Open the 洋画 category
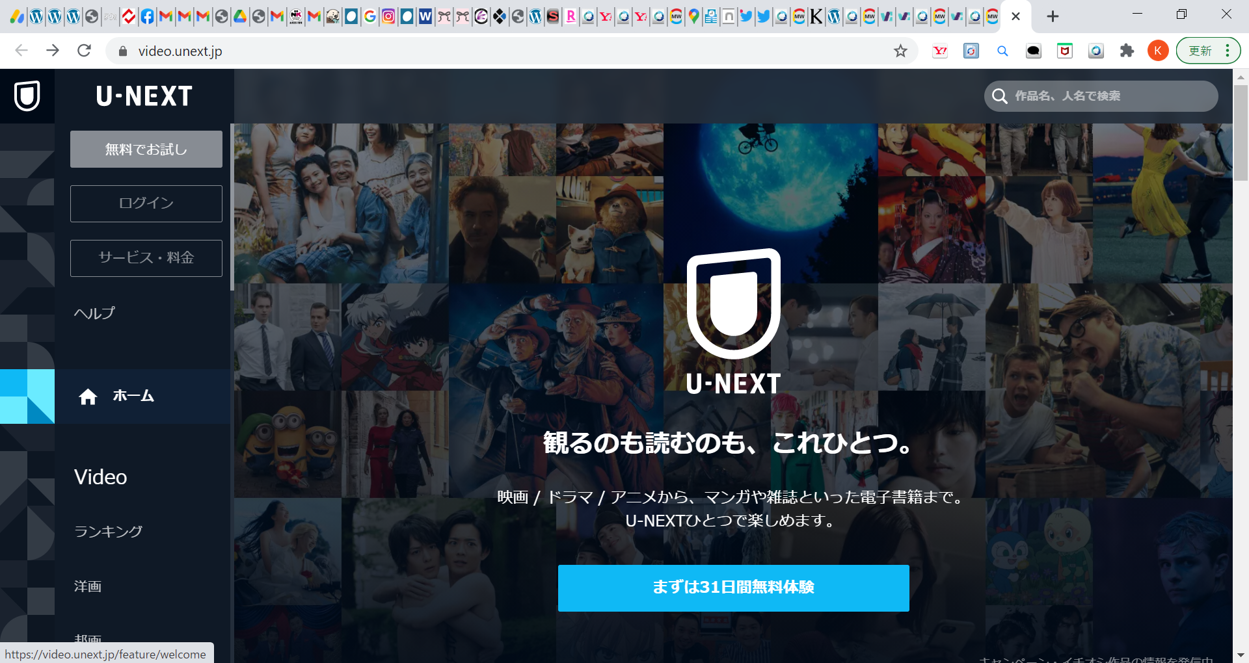The image size is (1249, 663). [x=88, y=586]
